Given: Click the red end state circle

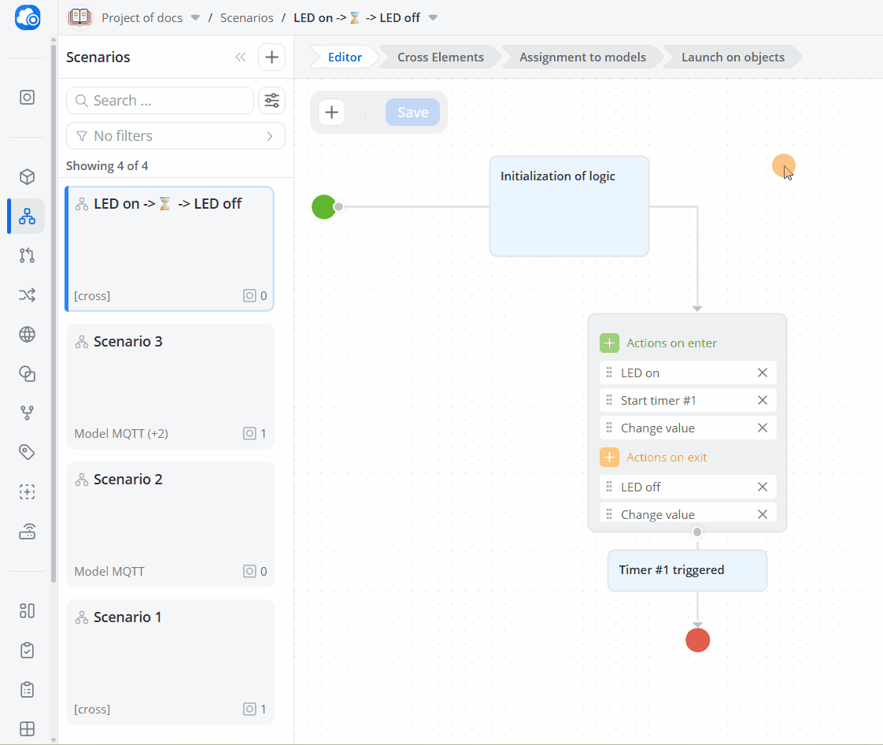Looking at the screenshot, I should pos(698,640).
